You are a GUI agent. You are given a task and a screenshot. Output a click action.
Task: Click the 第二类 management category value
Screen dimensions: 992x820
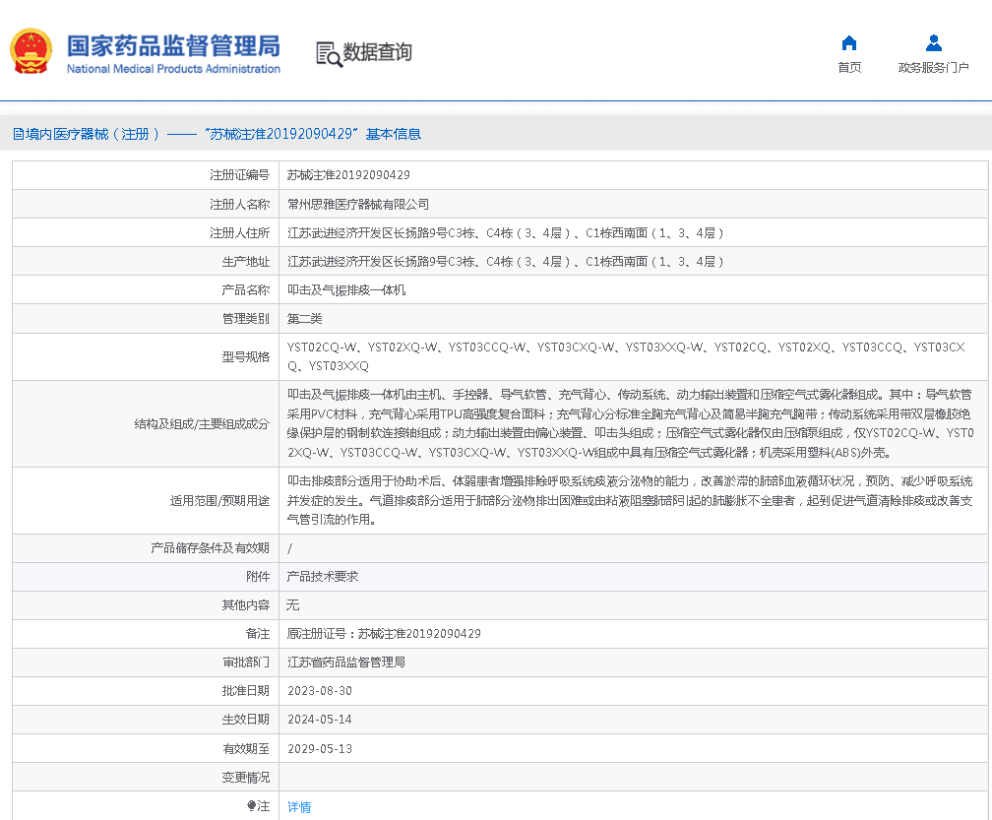point(305,319)
